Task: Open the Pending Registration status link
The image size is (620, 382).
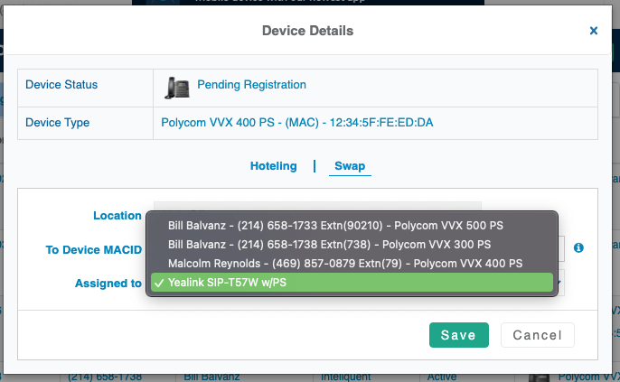Action: tap(251, 85)
